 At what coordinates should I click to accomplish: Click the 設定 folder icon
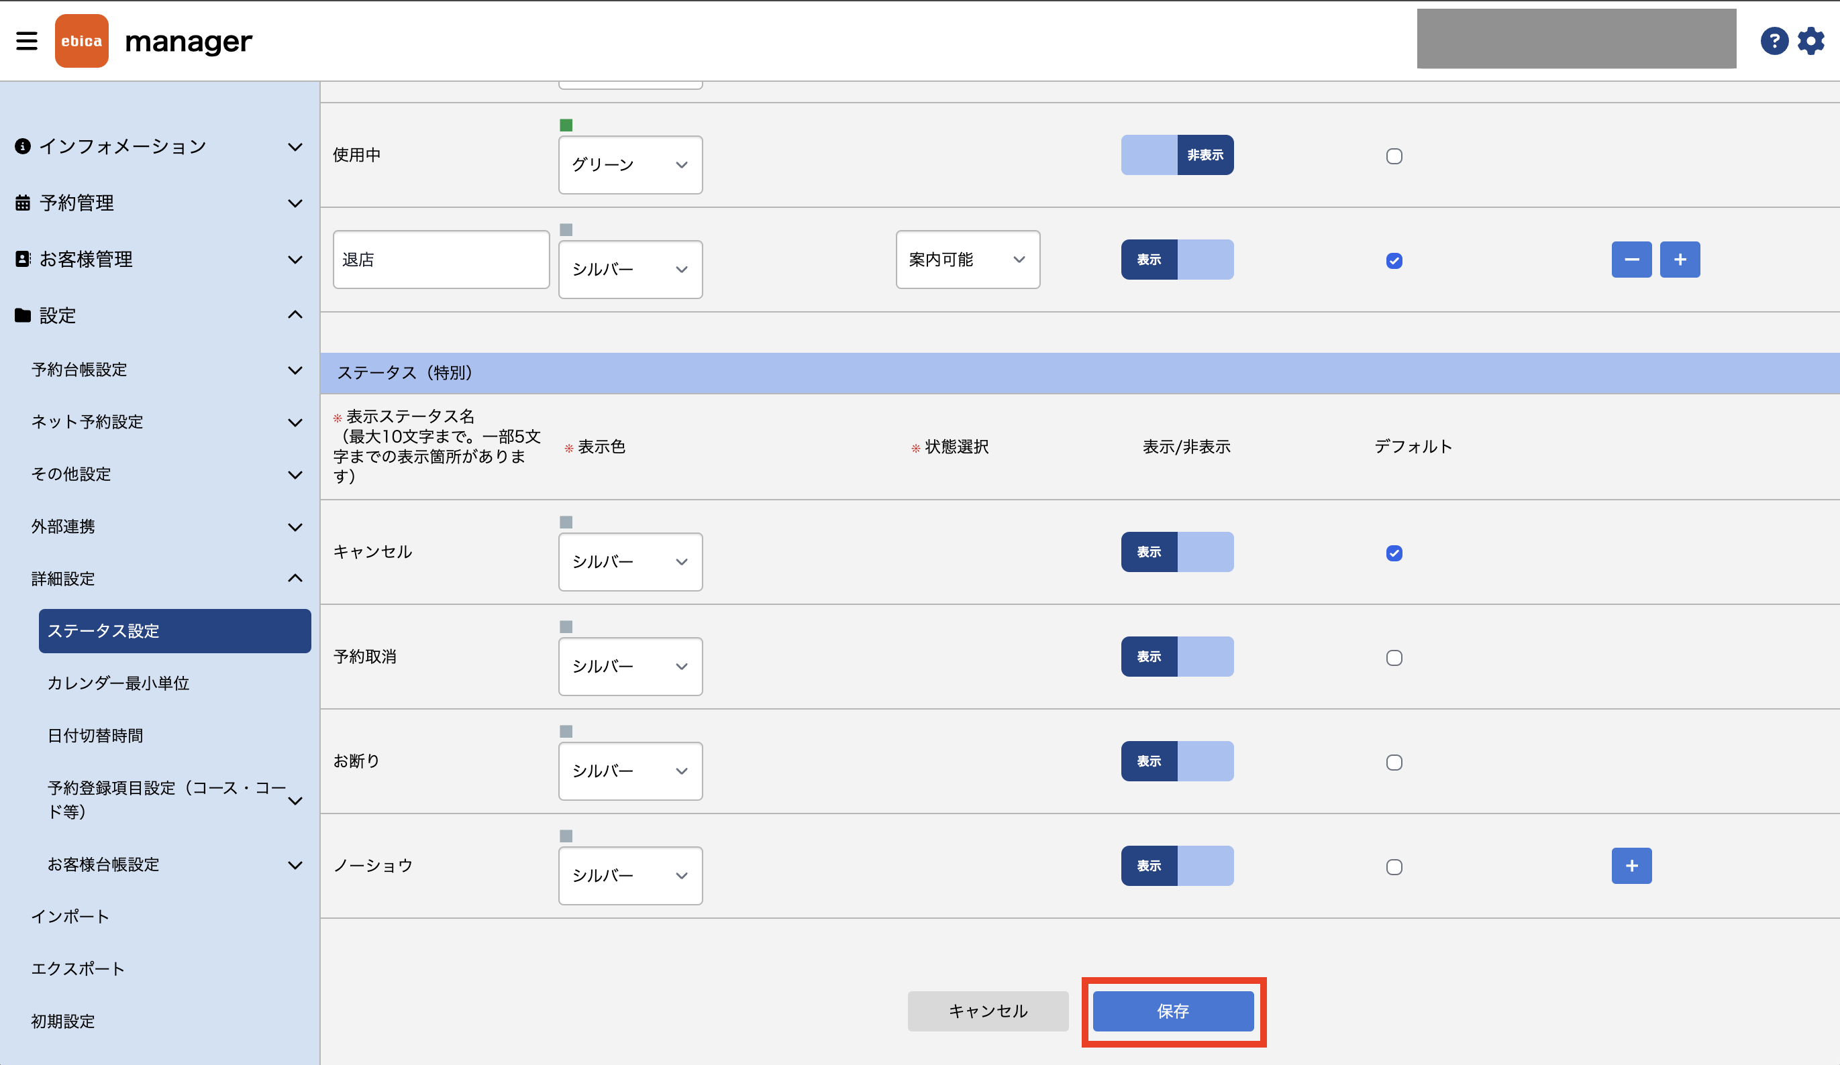(x=23, y=315)
